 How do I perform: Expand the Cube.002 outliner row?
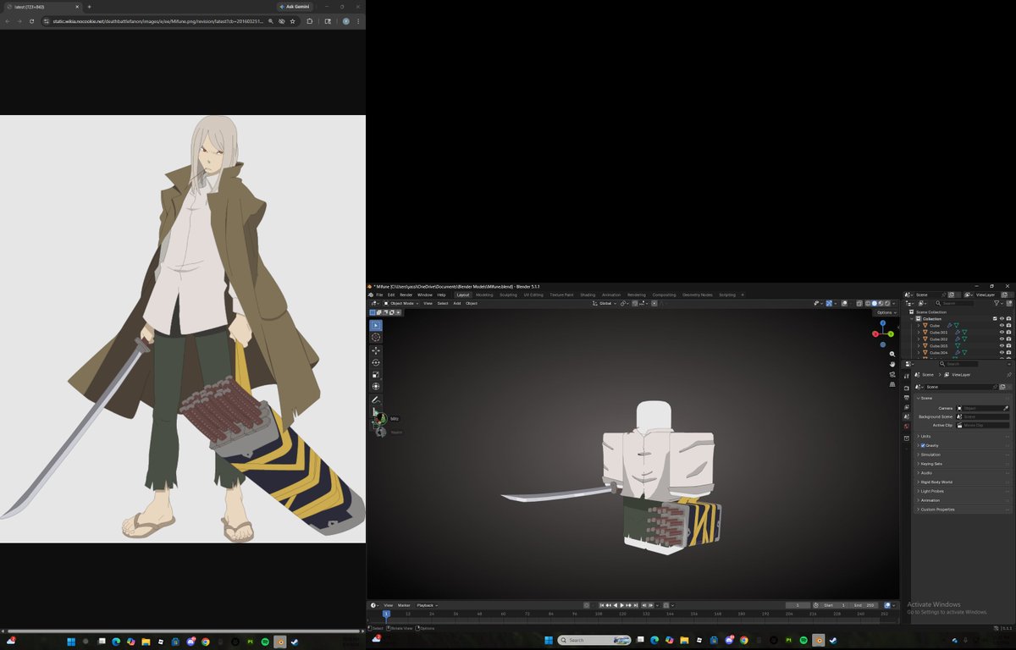[x=919, y=339]
